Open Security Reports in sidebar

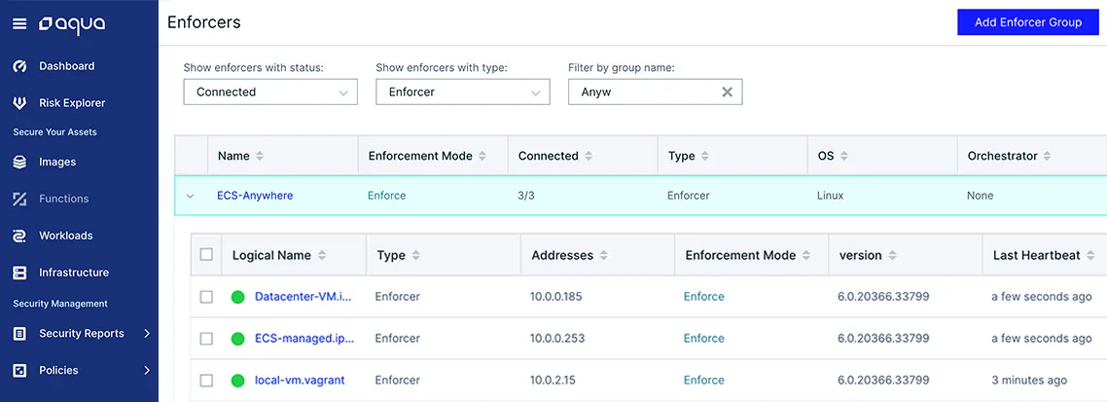[81, 334]
